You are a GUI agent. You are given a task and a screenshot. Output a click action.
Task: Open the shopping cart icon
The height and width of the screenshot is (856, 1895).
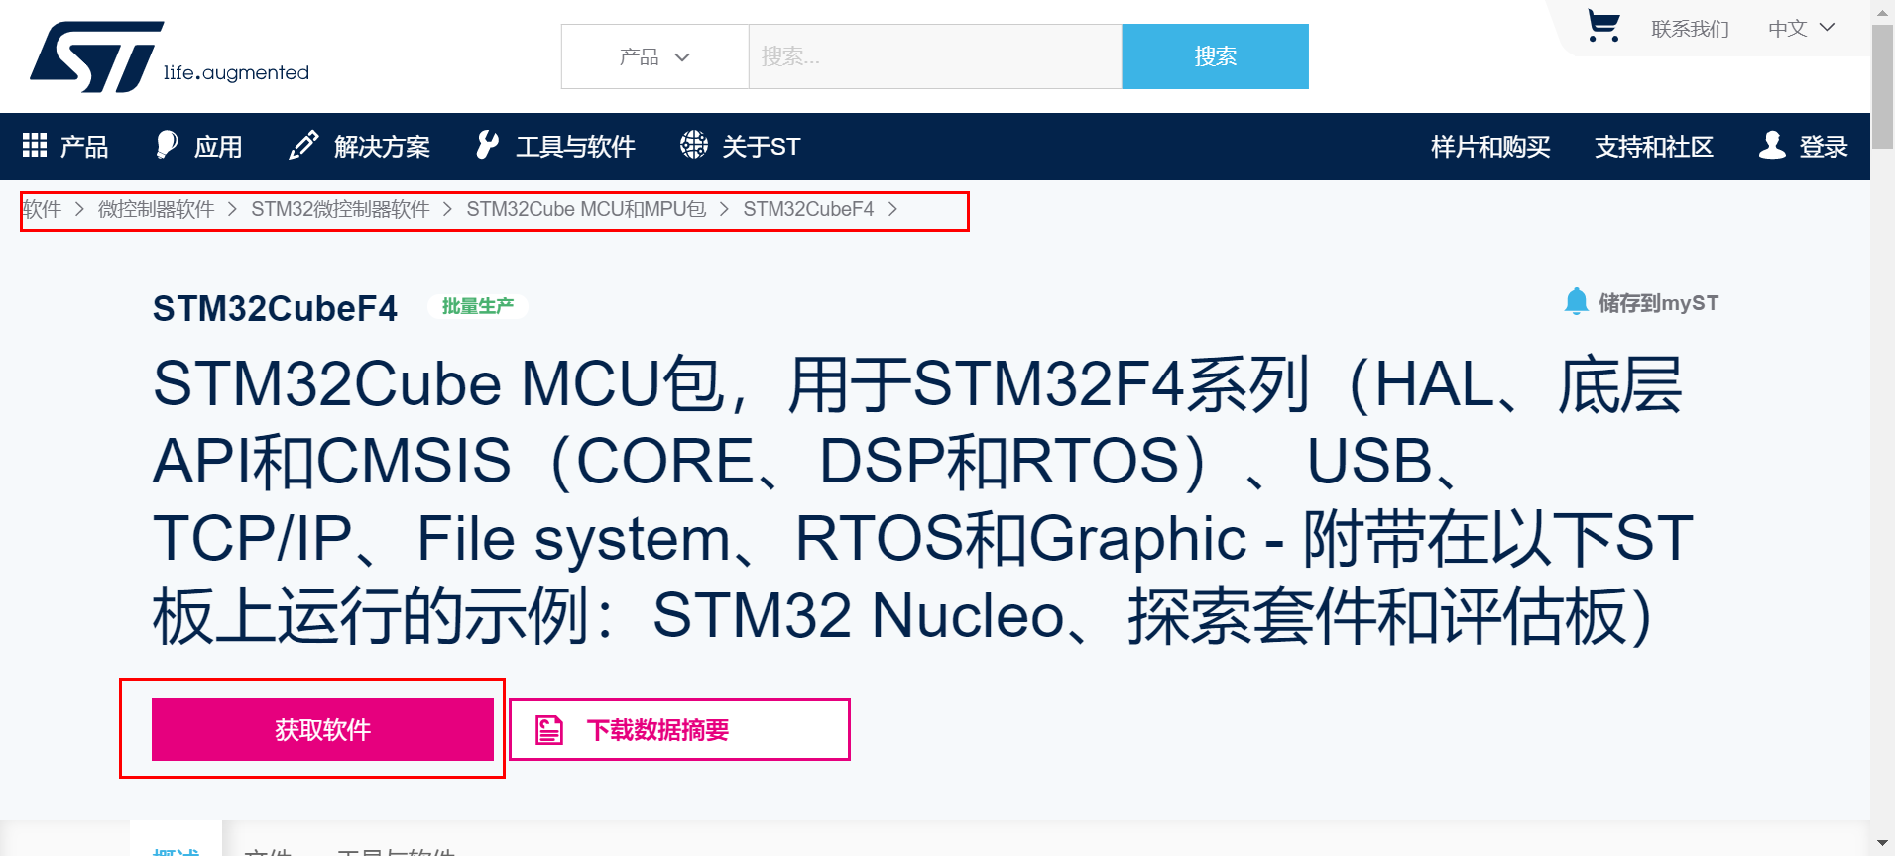[1602, 26]
